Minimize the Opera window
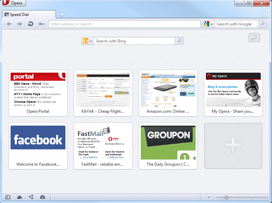This screenshot has width=272, height=203. (240, 3)
